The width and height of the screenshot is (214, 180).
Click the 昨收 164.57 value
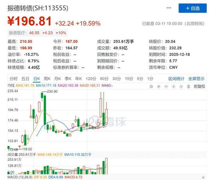click(72, 48)
